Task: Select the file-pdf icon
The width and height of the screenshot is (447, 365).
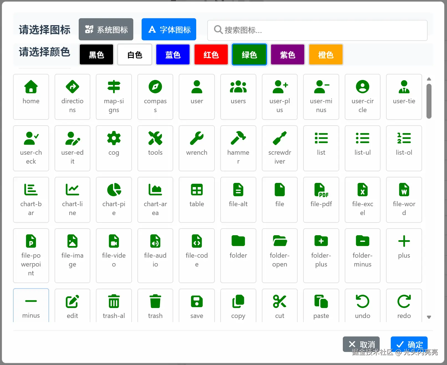Action: click(x=321, y=200)
